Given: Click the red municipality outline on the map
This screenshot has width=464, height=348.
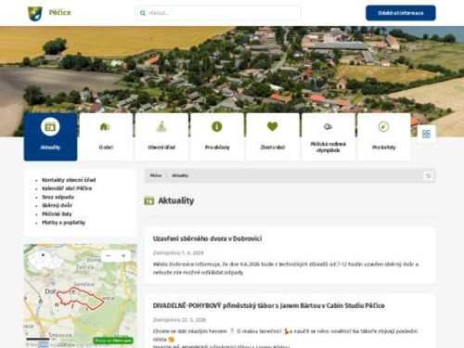Looking at the screenshot, I should click(81, 299).
